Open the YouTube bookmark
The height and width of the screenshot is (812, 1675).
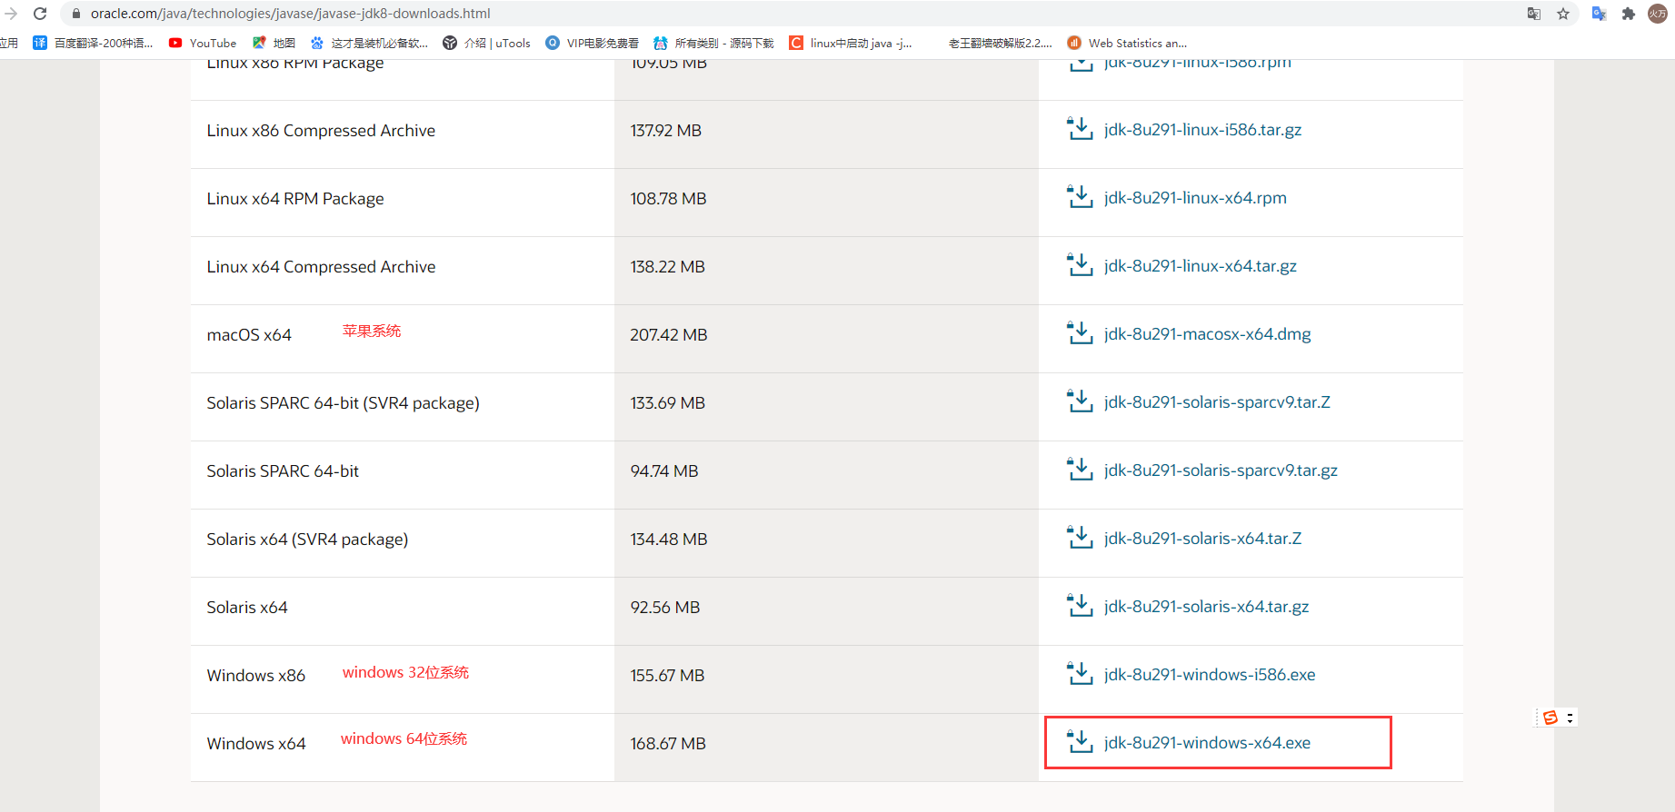203,43
